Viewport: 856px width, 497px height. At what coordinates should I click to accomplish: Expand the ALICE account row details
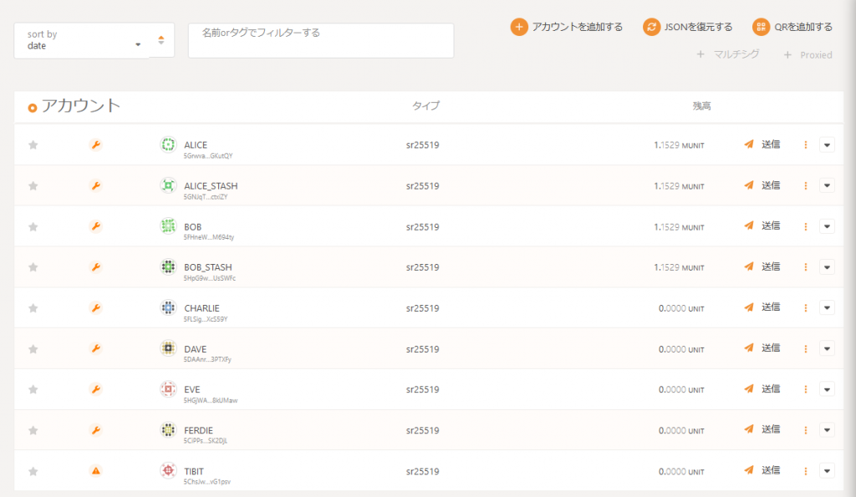(827, 145)
